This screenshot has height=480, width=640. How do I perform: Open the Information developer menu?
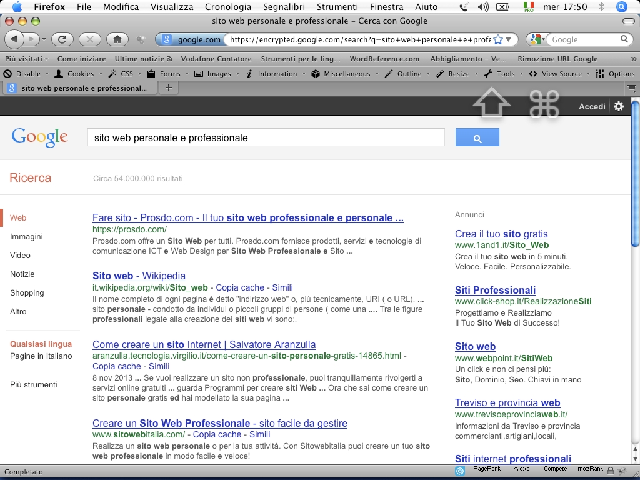276,74
